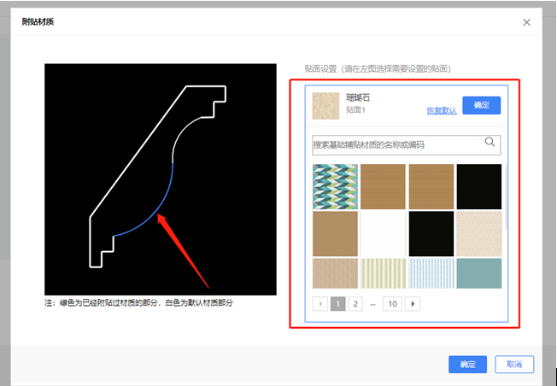
Task: Switch to page 2 of materials
Action: (355, 303)
